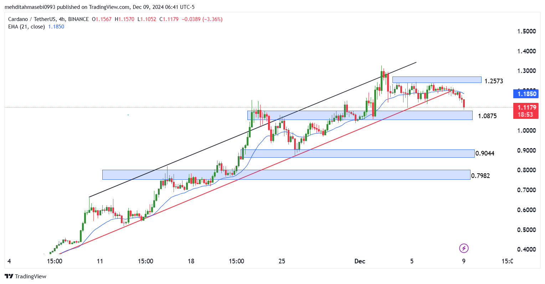Click the 1.4000 price axis label
This screenshot has width=545, height=284.
pos(526,51)
